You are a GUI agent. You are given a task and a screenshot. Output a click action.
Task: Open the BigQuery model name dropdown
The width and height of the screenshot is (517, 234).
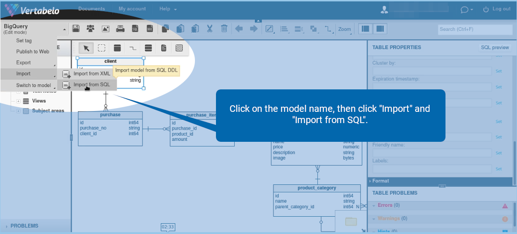[x=34, y=29]
